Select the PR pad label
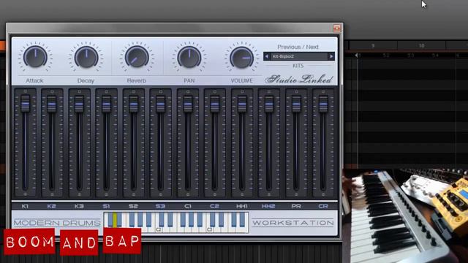The height and width of the screenshot is (263, 468). tap(296, 206)
